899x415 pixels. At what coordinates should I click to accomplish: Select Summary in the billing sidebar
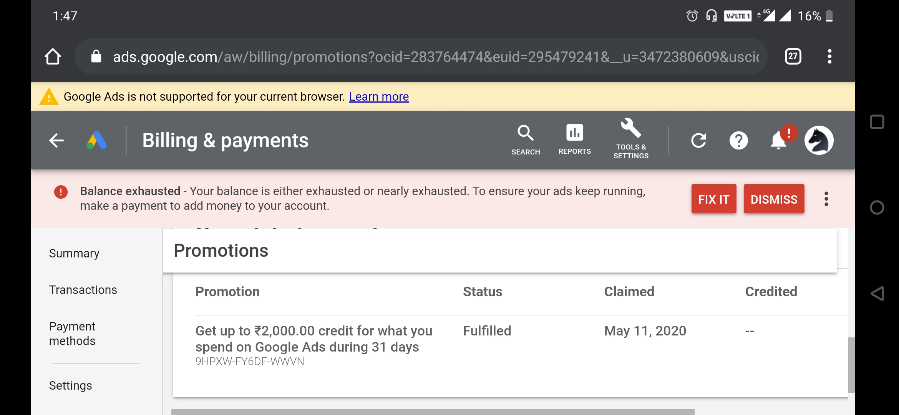click(74, 254)
